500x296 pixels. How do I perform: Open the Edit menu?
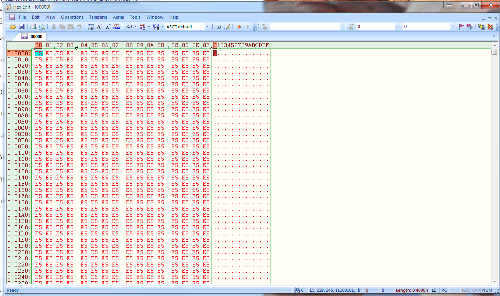(36, 17)
